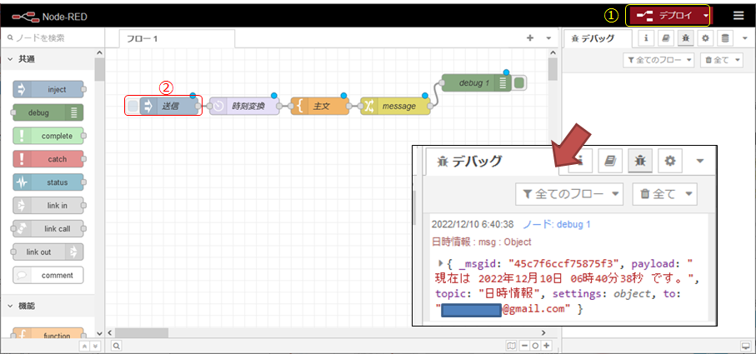Click the 全て clear messages button

coord(720,60)
